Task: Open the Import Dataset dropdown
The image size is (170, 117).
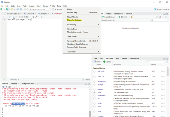Action: click(x=109, y=17)
